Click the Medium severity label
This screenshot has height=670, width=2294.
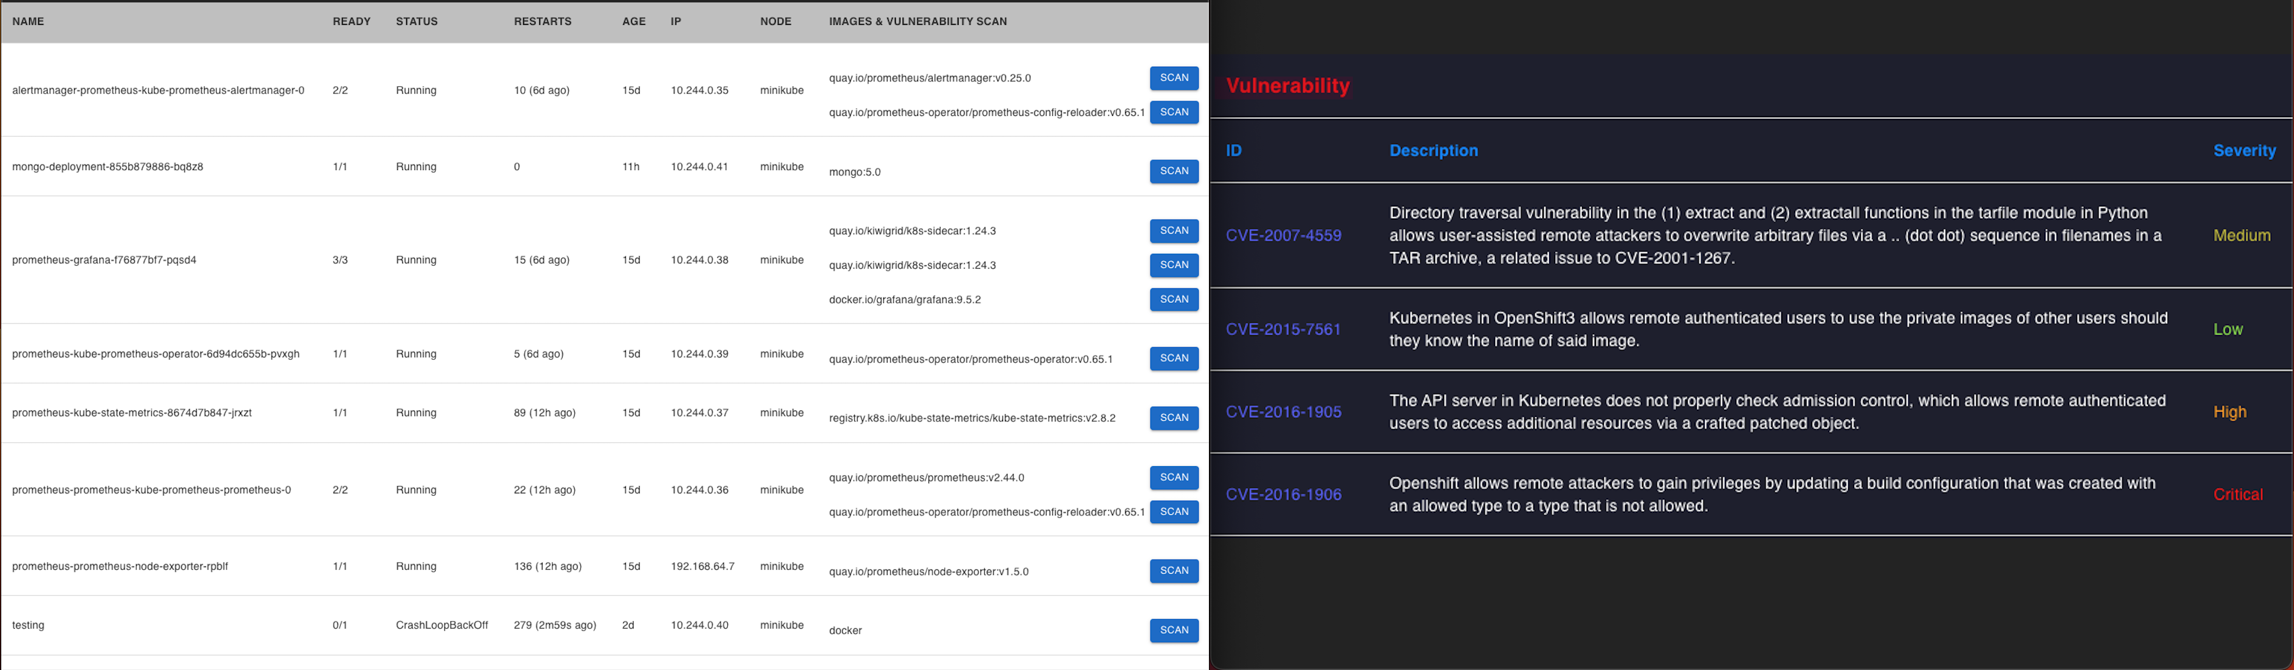tap(2242, 236)
